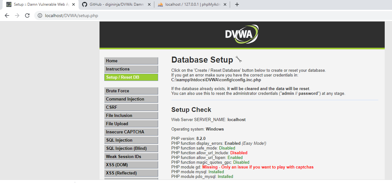392x183 pixels.
Task: Click the DVWA favicon on the first tab
Action: pos(9,4)
